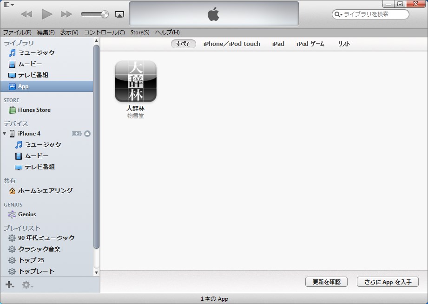The width and height of the screenshot is (428, 304).
Task: Open iTunes Store shopping bag icon
Action: tap(12, 110)
